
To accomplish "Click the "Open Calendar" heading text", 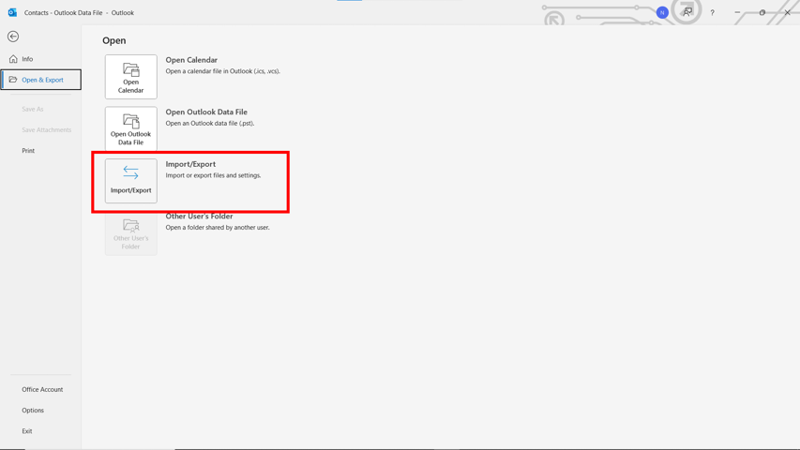I will click(191, 60).
